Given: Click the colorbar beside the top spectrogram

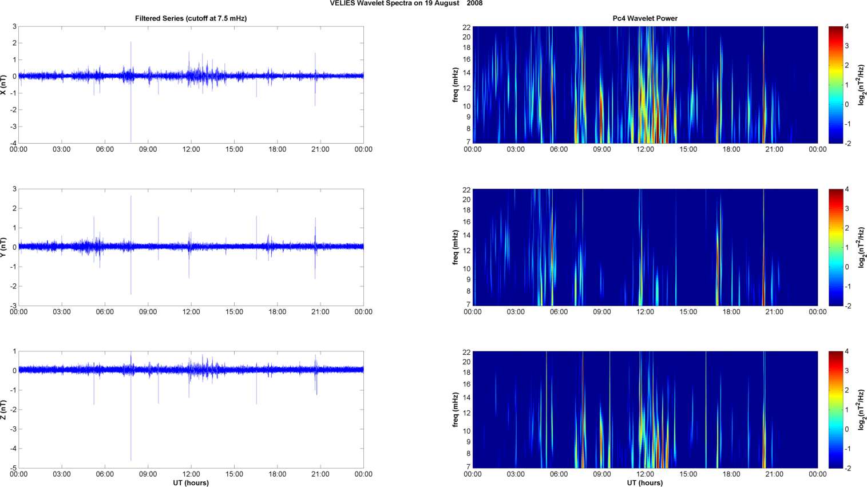Looking at the screenshot, I should [x=836, y=85].
